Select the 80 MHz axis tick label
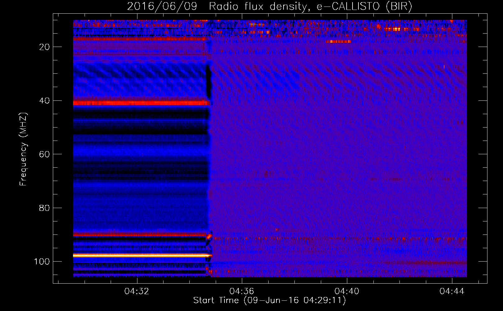503x311 pixels. tap(44, 208)
